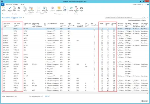Select the VATZW cell

point(16,67)
